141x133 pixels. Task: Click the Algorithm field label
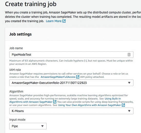[x=16, y=91]
